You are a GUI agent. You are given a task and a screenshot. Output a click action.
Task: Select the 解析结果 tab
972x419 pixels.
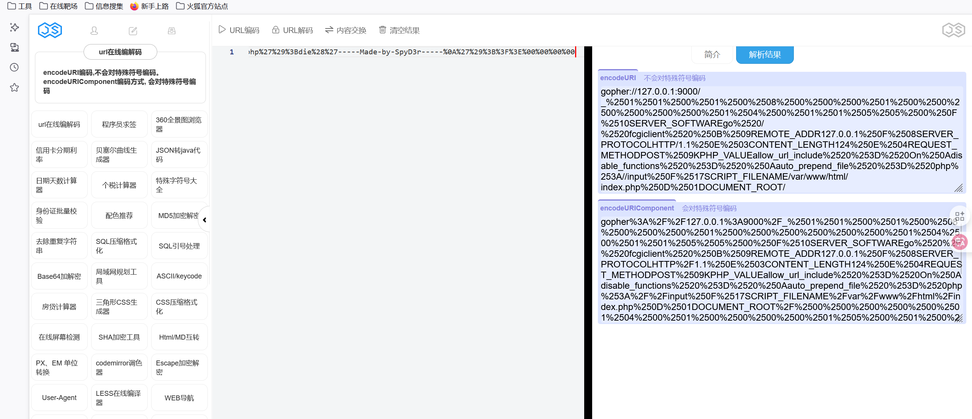point(764,54)
